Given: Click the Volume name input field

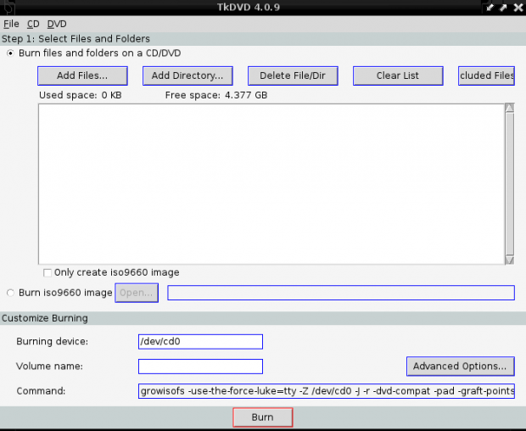Looking at the screenshot, I should (x=200, y=367).
